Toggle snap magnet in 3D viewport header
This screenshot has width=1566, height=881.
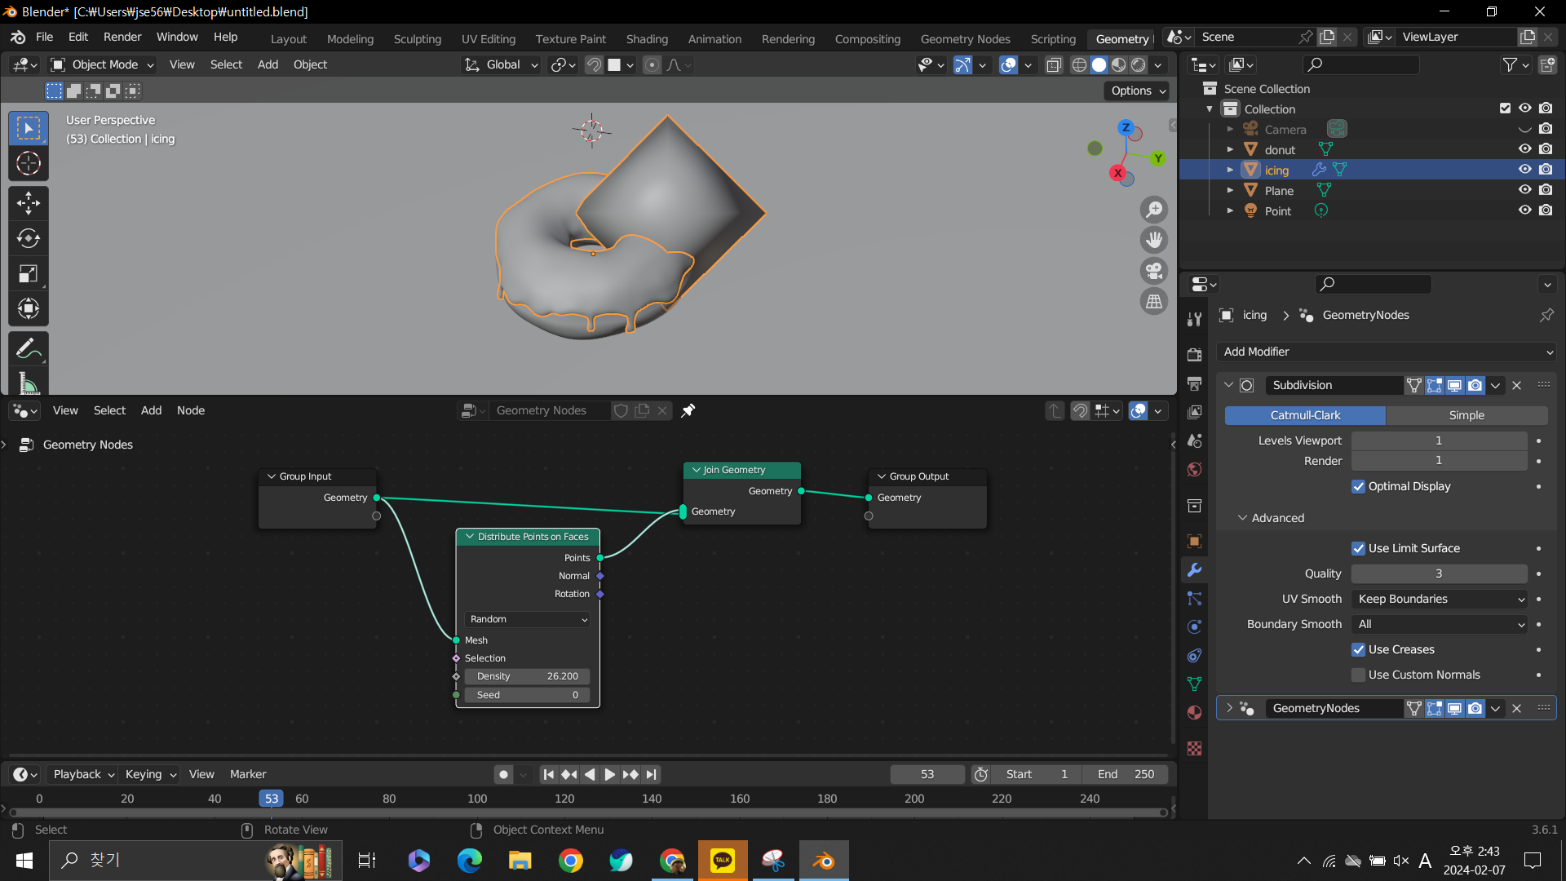pos(595,64)
